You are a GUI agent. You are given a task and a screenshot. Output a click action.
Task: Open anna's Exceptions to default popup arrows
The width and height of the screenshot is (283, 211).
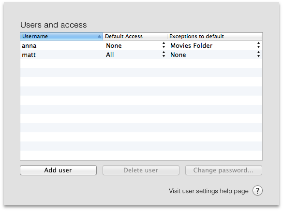point(258,45)
